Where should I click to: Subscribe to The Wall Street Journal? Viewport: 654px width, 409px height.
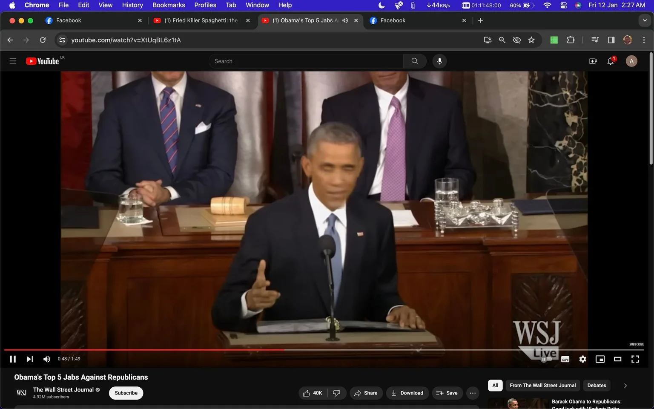pyautogui.click(x=126, y=393)
